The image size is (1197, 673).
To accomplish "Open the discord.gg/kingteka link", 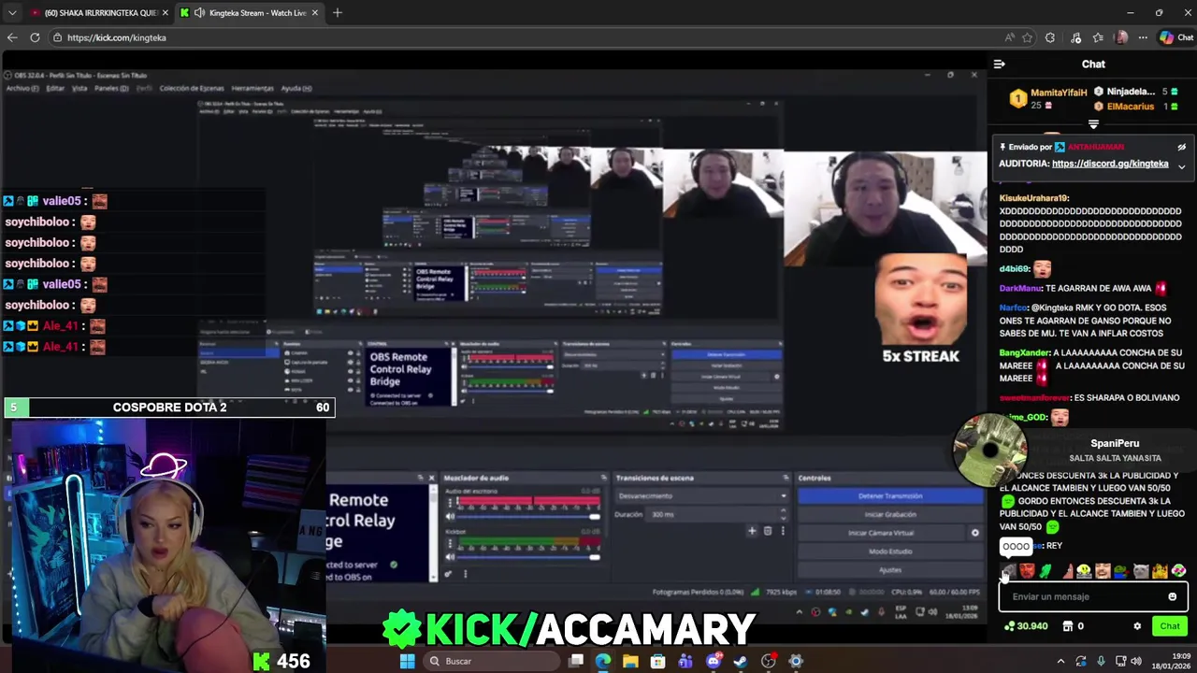I will [x=1110, y=164].
